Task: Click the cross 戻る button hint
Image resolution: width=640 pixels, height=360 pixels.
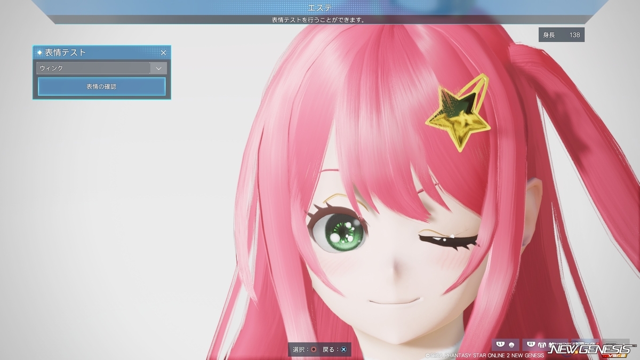Action: point(343,349)
